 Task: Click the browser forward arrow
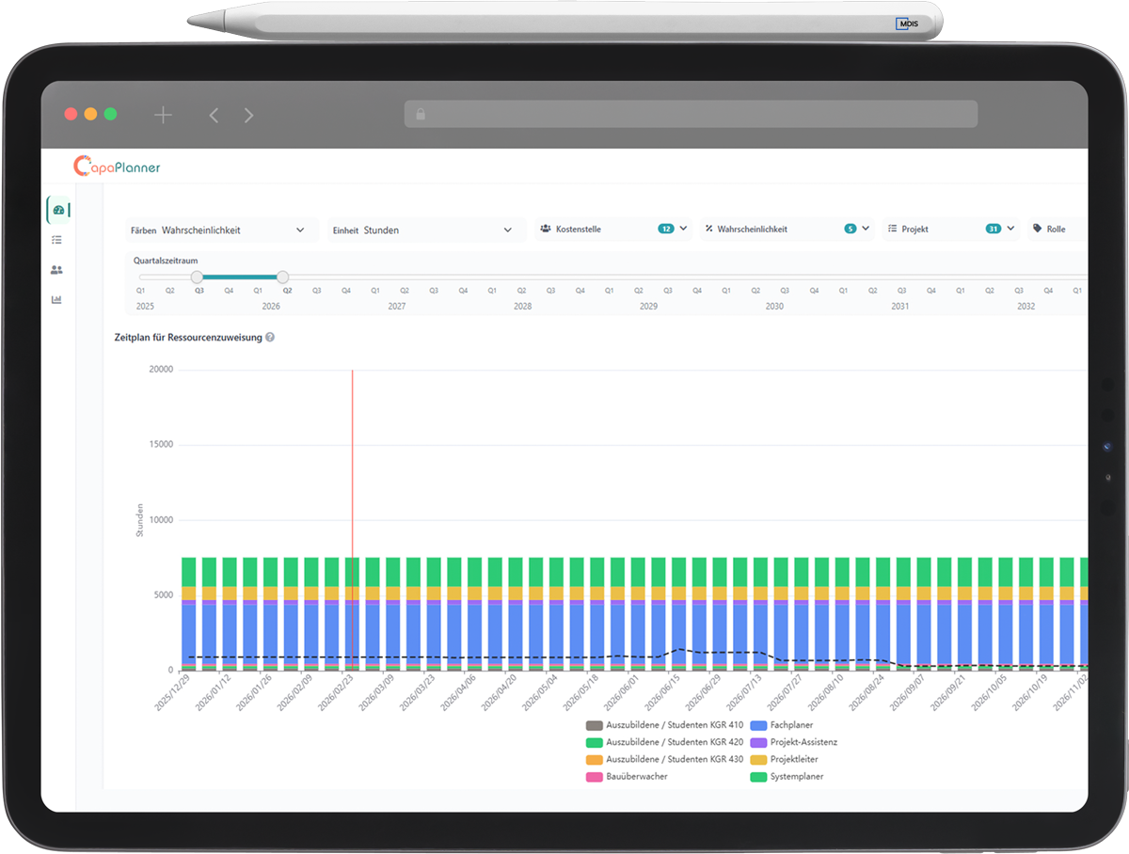(x=248, y=115)
